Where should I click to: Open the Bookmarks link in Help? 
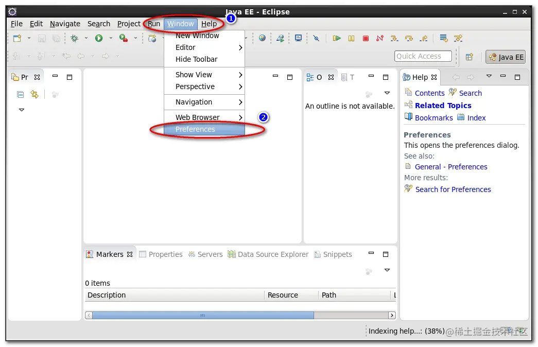point(433,118)
